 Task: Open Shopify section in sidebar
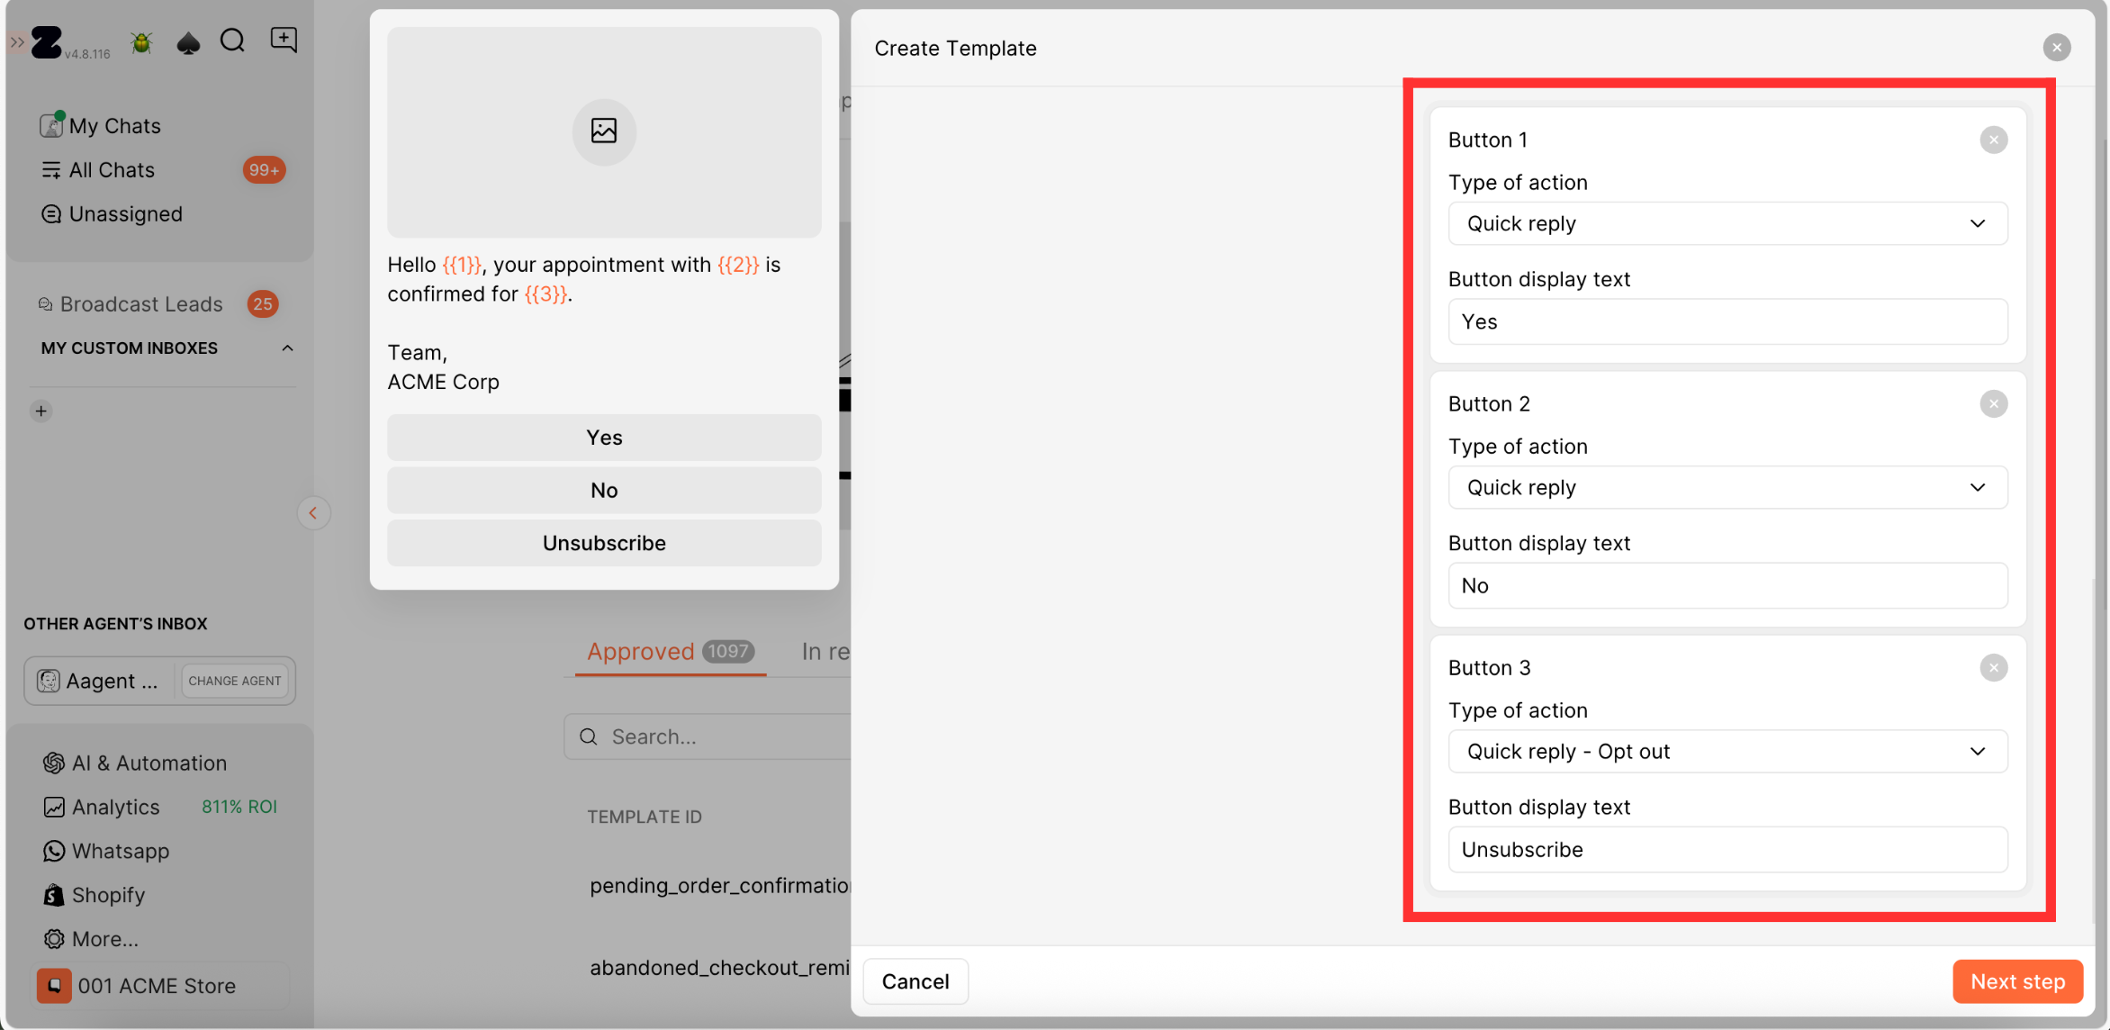click(108, 895)
